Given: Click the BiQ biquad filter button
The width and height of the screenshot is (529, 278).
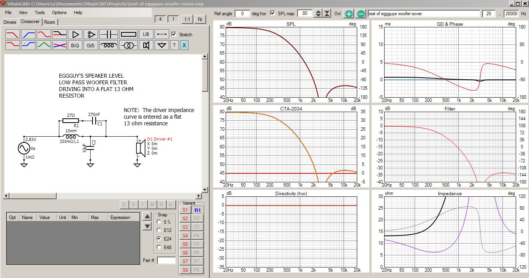Looking at the screenshot, I should [75, 45].
